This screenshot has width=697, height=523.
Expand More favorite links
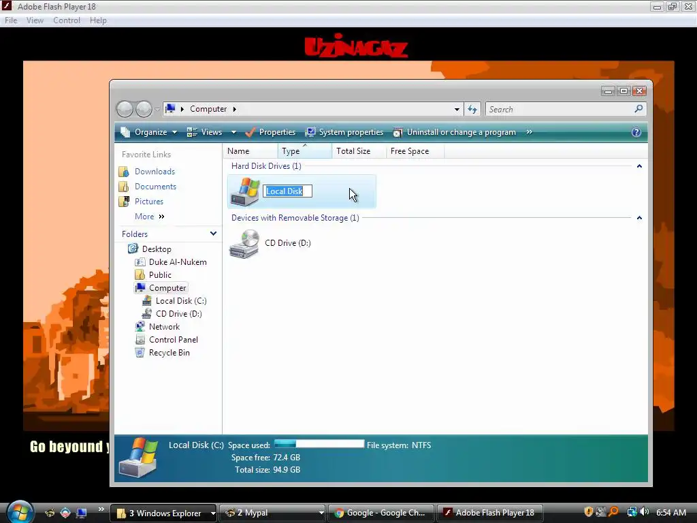[150, 217]
